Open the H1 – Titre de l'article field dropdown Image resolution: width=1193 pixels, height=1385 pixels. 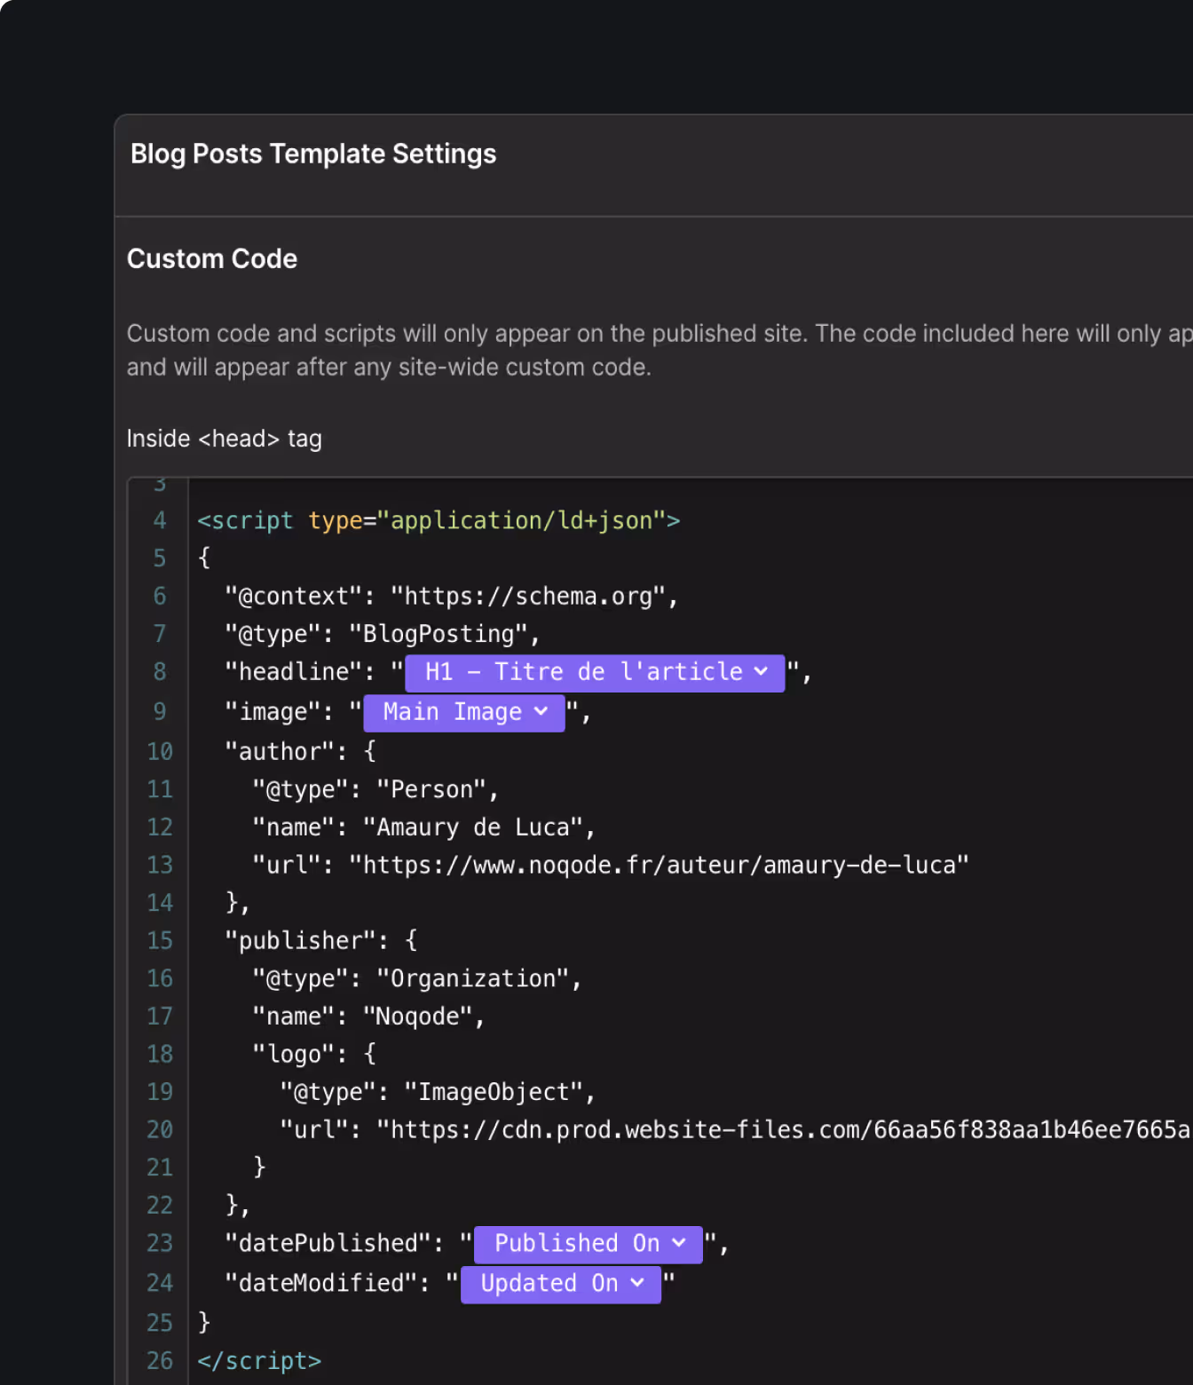click(x=595, y=673)
